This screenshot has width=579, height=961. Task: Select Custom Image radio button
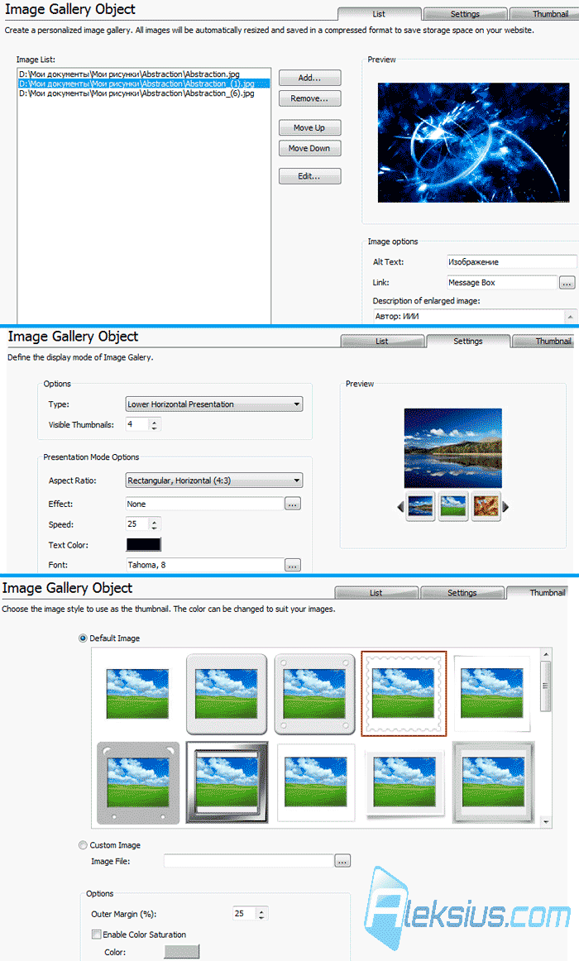[x=83, y=845]
